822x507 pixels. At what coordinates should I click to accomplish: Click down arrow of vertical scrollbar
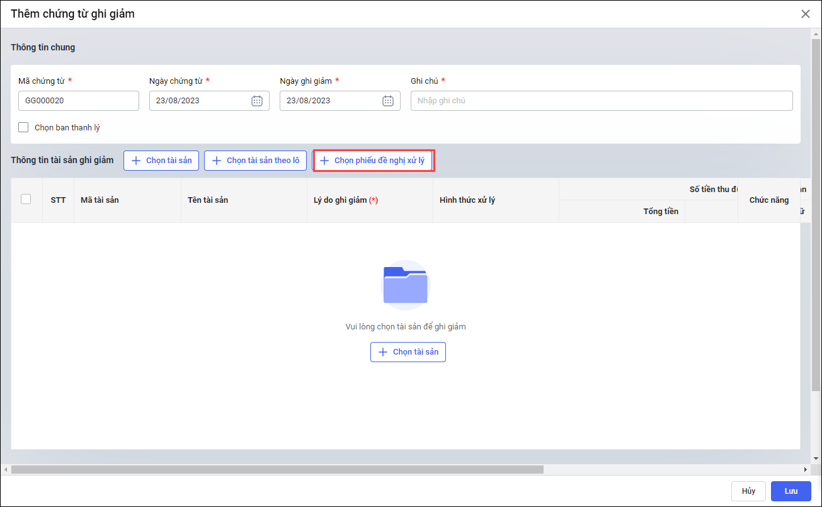coord(816,459)
